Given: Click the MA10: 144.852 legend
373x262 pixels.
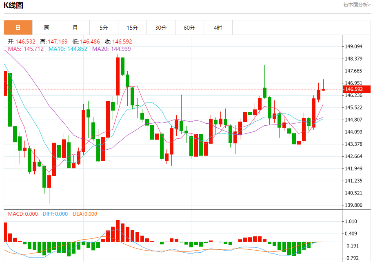Looking at the screenshot, I should click(x=68, y=49).
